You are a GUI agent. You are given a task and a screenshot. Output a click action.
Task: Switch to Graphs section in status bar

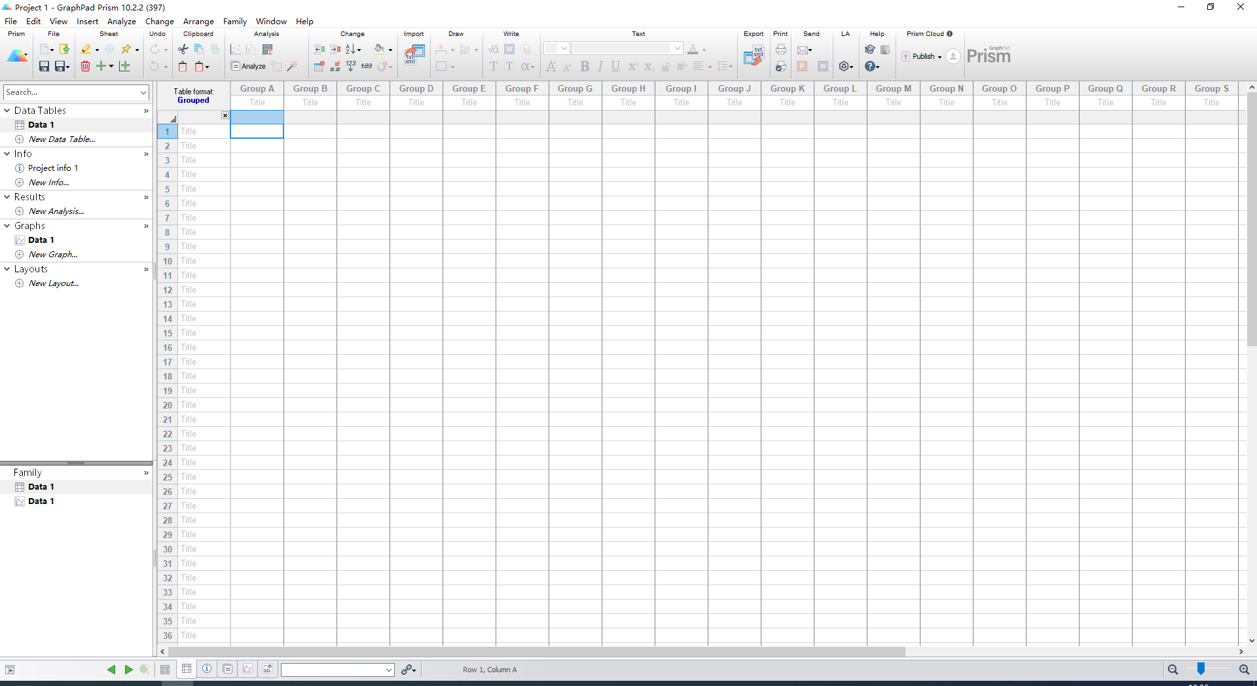(248, 669)
